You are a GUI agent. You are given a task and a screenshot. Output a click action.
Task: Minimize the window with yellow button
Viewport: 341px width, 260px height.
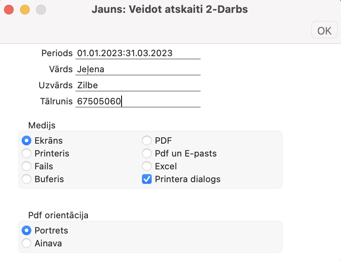coord(25,9)
